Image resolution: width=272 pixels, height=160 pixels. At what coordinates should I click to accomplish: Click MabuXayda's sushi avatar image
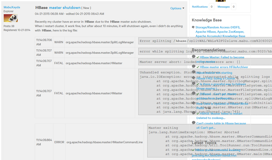coord(11,18)
